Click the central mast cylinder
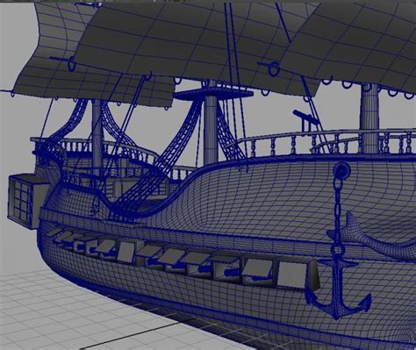The height and width of the screenshot is (350, 416). coord(211,130)
